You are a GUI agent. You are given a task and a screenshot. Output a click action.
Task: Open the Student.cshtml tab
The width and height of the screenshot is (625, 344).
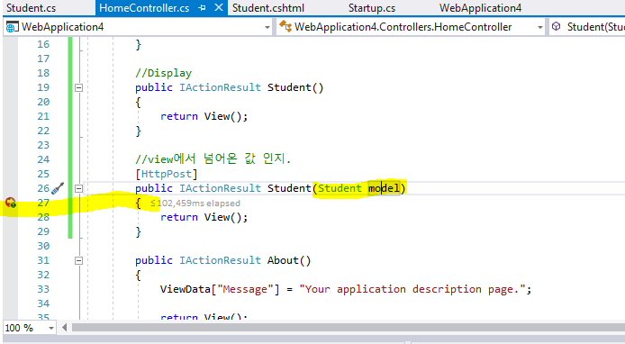tap(268, 8)
